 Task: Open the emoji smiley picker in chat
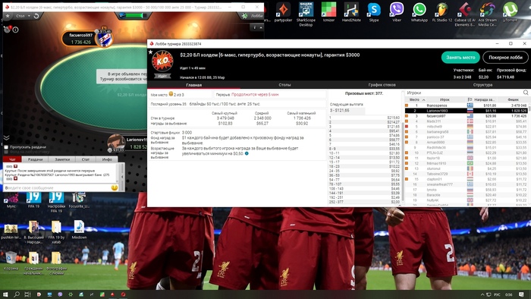[115, 187]
